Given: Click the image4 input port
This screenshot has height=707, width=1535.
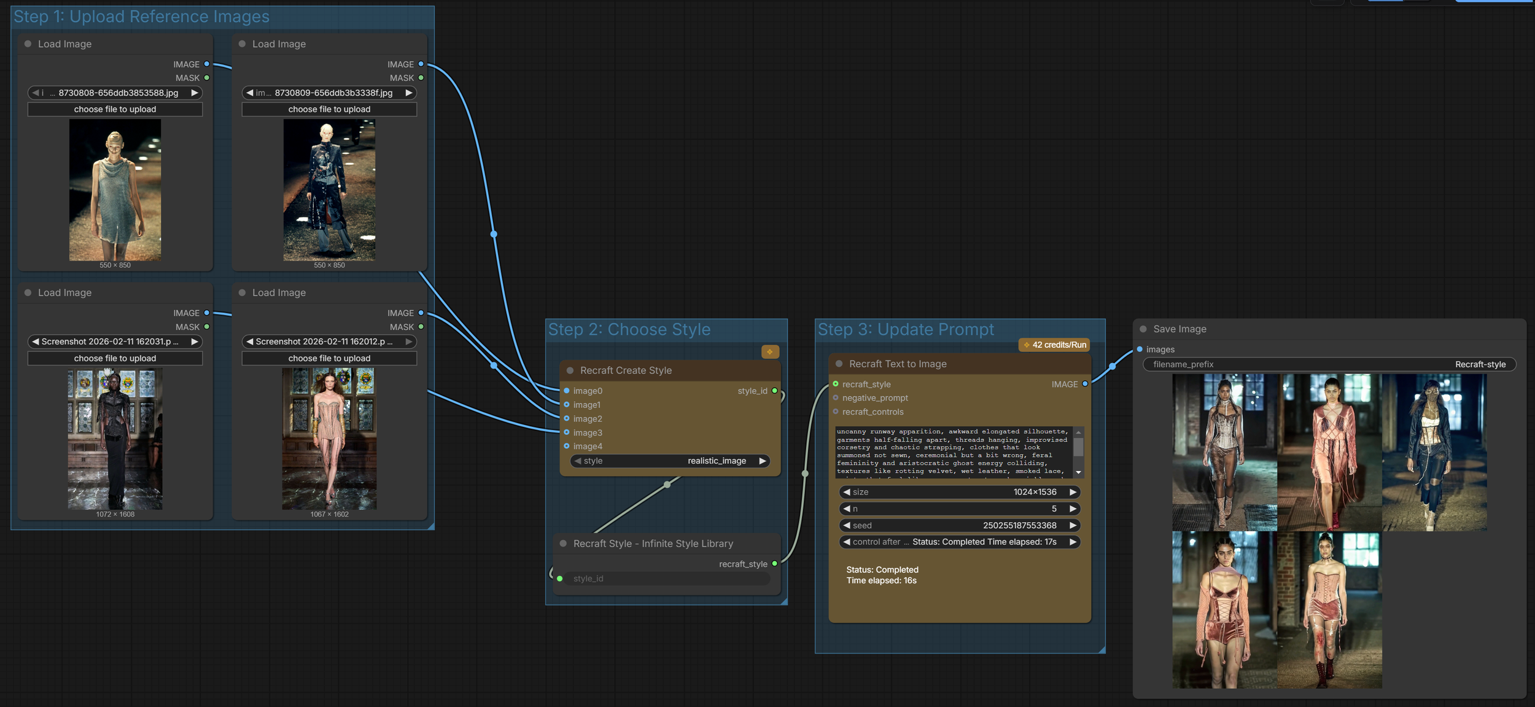Looking at the screenshot, I should click(x=567, y=446).
